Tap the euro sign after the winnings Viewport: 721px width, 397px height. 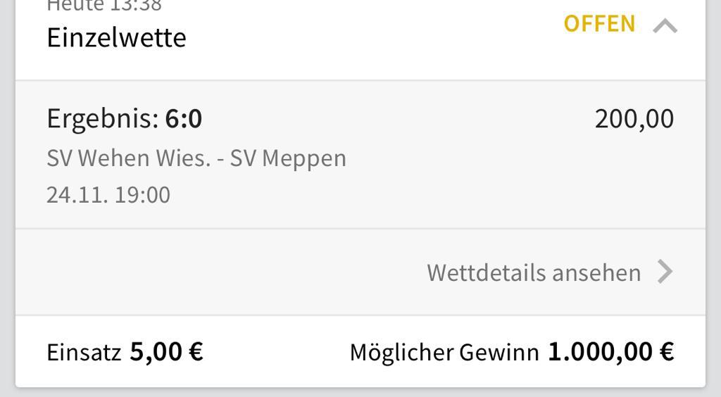(x=667, y=351)
